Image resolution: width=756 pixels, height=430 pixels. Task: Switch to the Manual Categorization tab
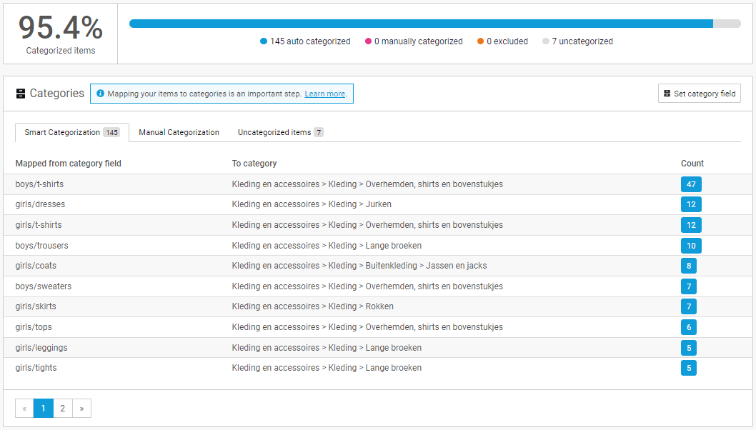coord(177,132)
